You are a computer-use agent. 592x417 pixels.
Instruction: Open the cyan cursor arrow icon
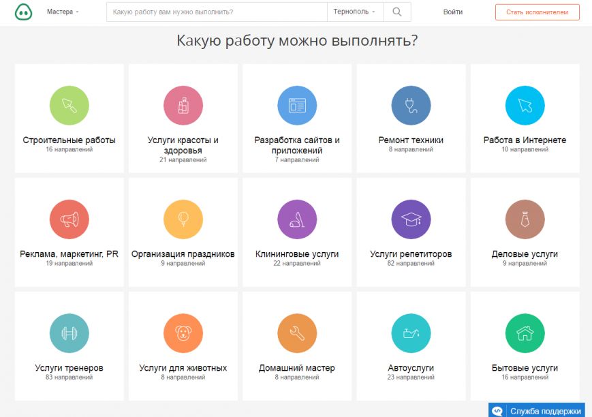click(525, 106)
